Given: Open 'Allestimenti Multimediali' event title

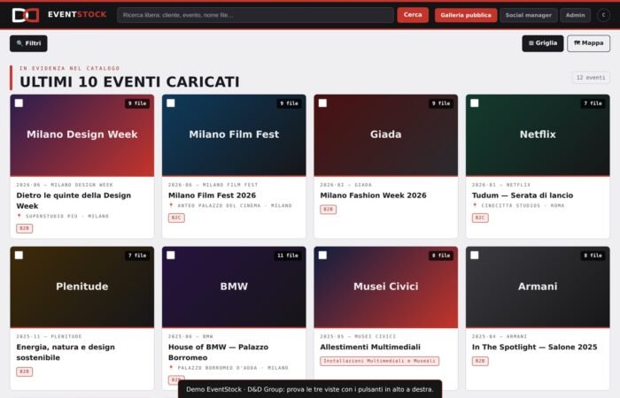Looking at the screenshot, I should pos(370,347).
